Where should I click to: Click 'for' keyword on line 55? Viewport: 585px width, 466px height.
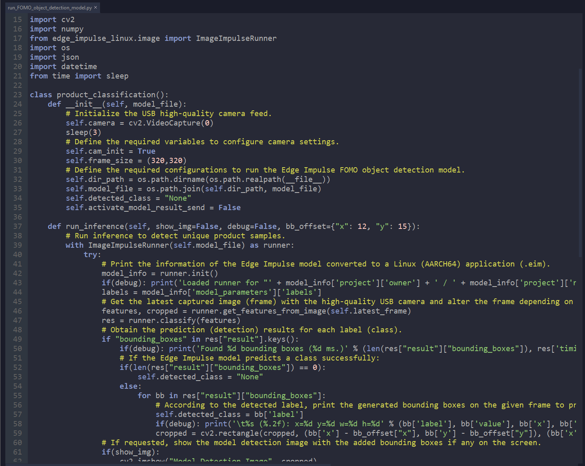tap(144, 396)
